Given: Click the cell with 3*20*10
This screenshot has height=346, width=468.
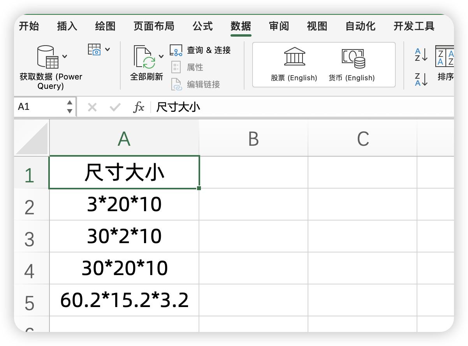Looking at the screenshot, I should click(124, 205).
